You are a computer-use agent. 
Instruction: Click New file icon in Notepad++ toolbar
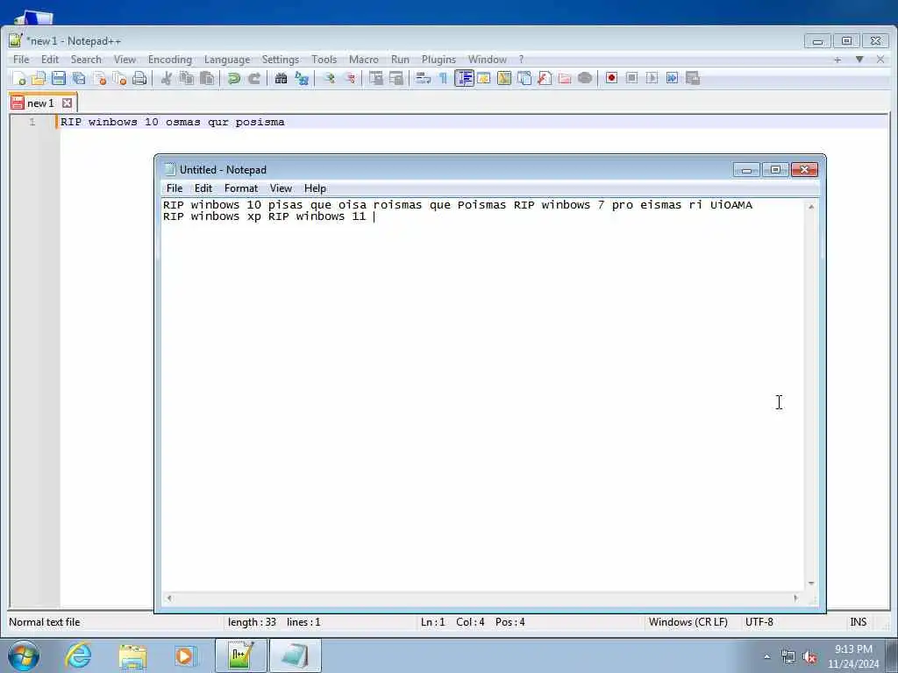click(x=19, y=78)
